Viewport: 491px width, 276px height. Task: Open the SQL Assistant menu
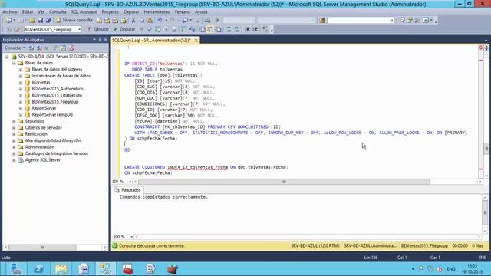(84, 12)
